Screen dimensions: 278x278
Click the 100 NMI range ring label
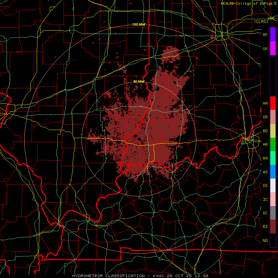(139, 24)
